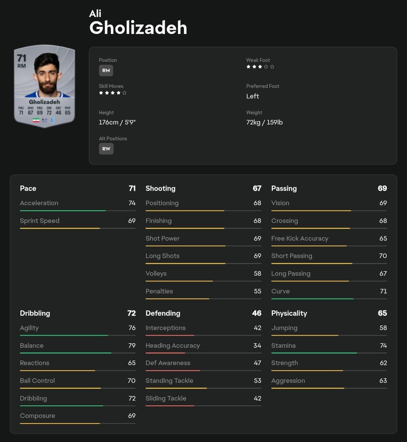This screenshot has height=442, width=407.
Task: Expand the Pace stats section
Action: [x=28, y=189]
